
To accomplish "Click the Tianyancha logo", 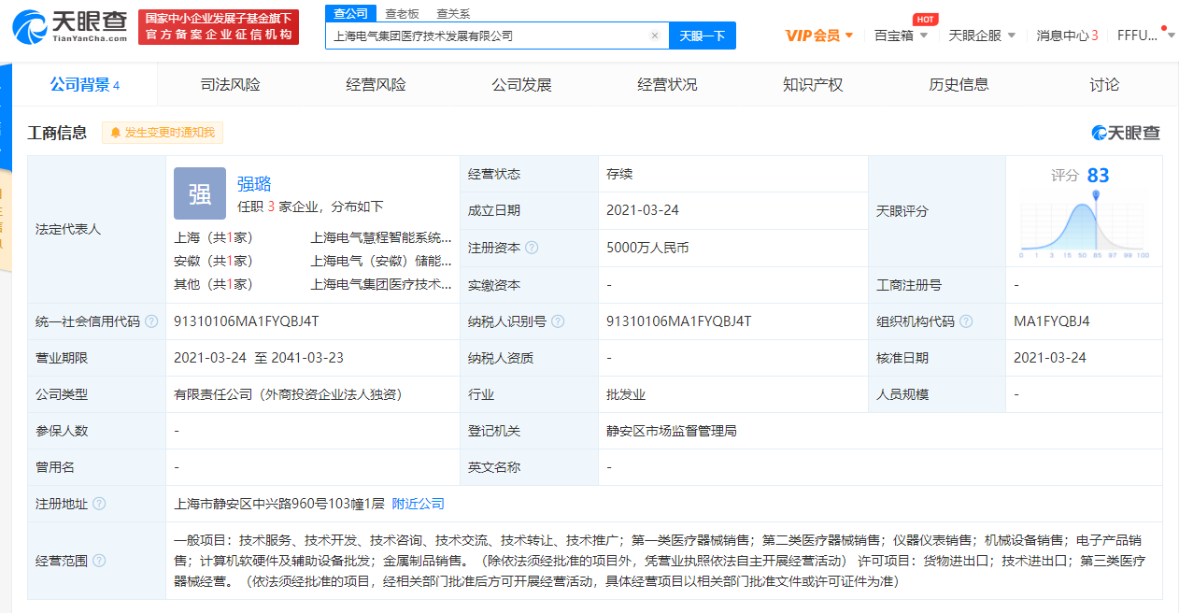I will coord(70,28).
